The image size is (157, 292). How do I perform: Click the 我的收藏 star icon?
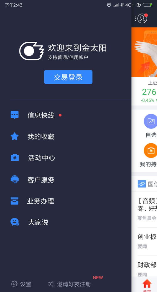click(x=15, y=136)
